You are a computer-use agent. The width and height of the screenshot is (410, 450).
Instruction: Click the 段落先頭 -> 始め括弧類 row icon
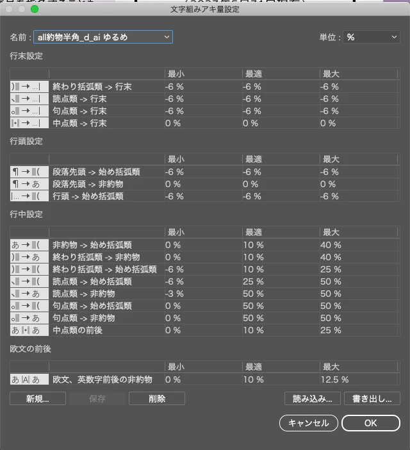coord(29,172)
